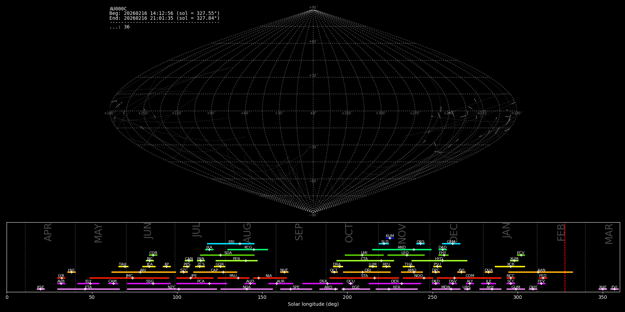Select the PCA purple shower bar
625x312 pixels.
[201, 284]
